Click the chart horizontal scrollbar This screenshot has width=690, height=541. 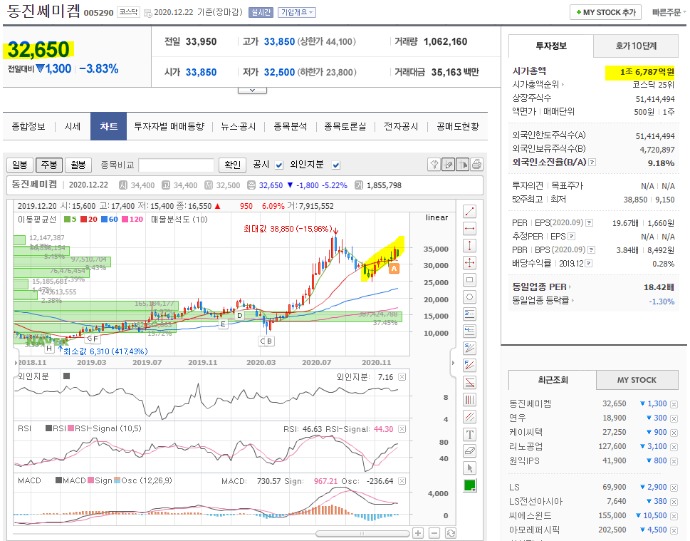[x=362, y=533]
